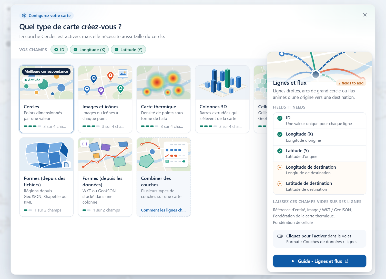Choose the Colonnes 3D card
The width and height of the screenshot is (386, 279).
[x=222, y=99]
